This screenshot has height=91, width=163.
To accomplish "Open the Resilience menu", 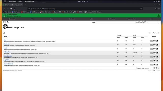I will [72, 19].
